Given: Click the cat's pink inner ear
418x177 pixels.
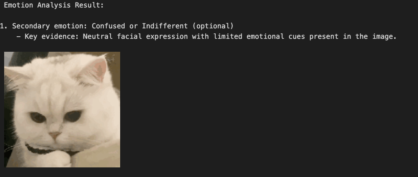Looking at the screenshot, I should point(99,70).
